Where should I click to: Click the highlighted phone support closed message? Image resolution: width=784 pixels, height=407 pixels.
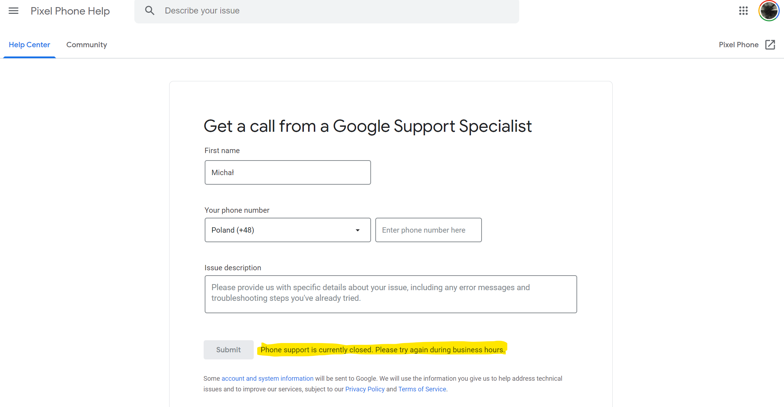tap(382, 350)
